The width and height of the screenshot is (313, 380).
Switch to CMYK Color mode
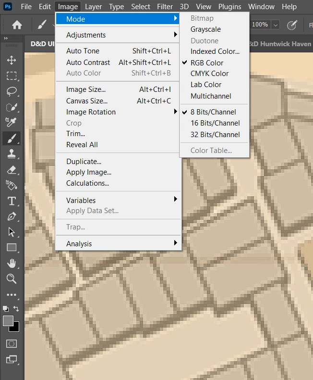coord(209,74)
